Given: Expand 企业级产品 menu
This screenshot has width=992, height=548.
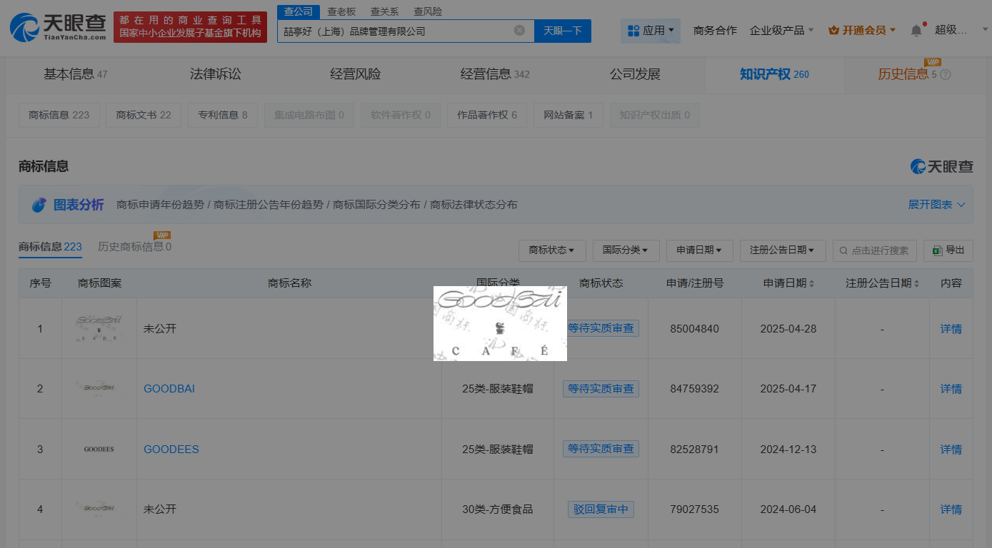Looking at the screenshot, I should [x=781, y=30].
